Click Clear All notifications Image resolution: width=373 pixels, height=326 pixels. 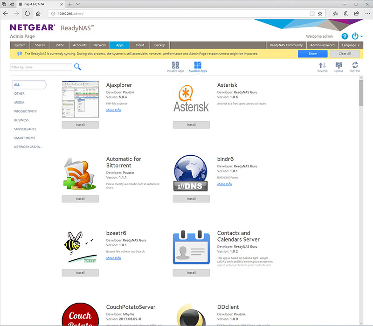pos(345,54)
